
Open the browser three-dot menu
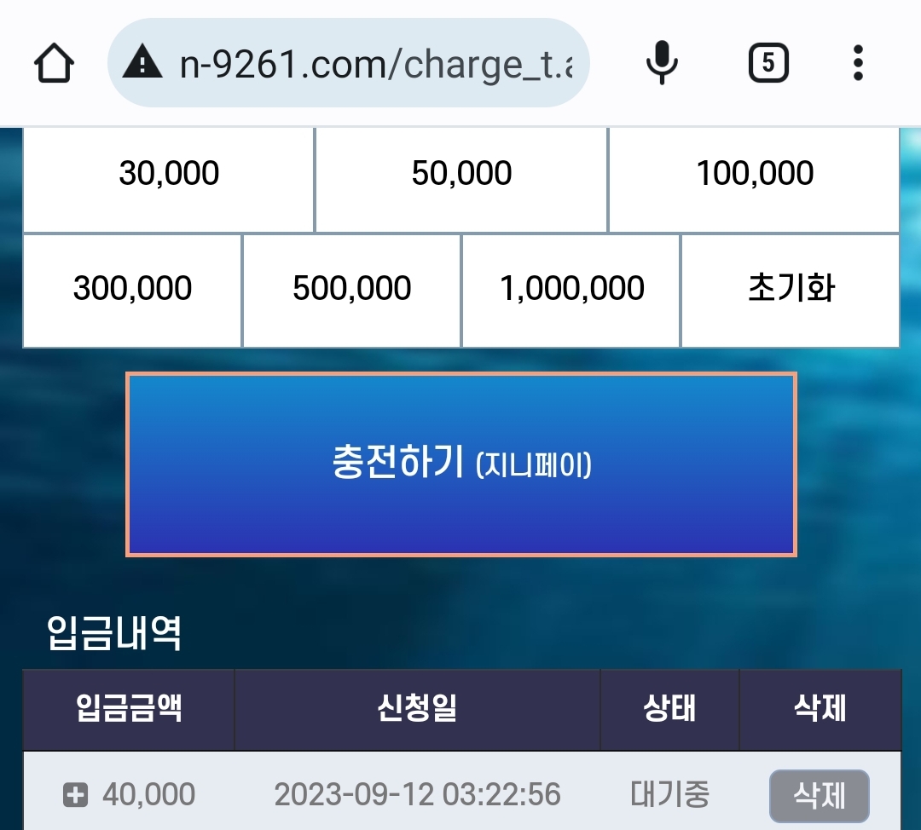click(858, 63)
